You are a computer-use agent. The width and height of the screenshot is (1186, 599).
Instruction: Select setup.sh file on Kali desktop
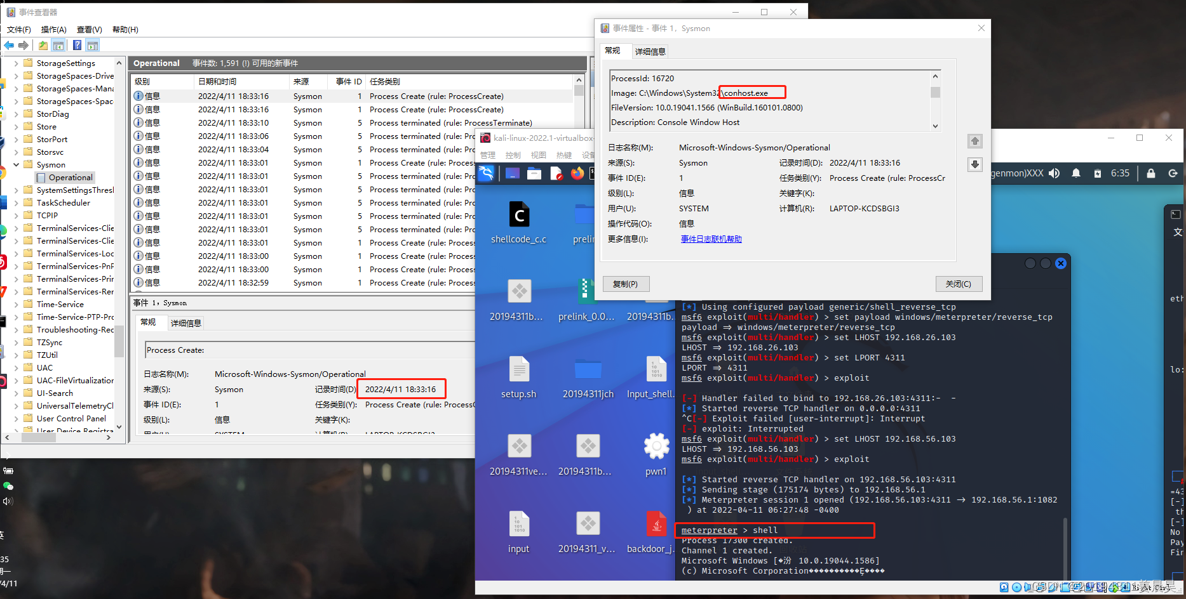click(519, 378)
